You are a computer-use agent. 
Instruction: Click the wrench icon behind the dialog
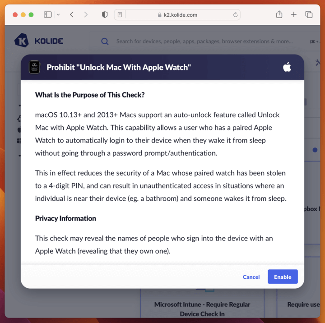click(x=317, y=62)
